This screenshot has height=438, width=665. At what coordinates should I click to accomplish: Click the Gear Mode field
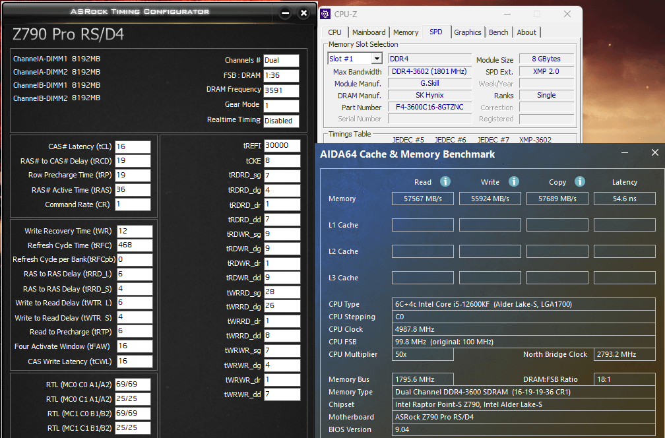[x=281, y=106]
